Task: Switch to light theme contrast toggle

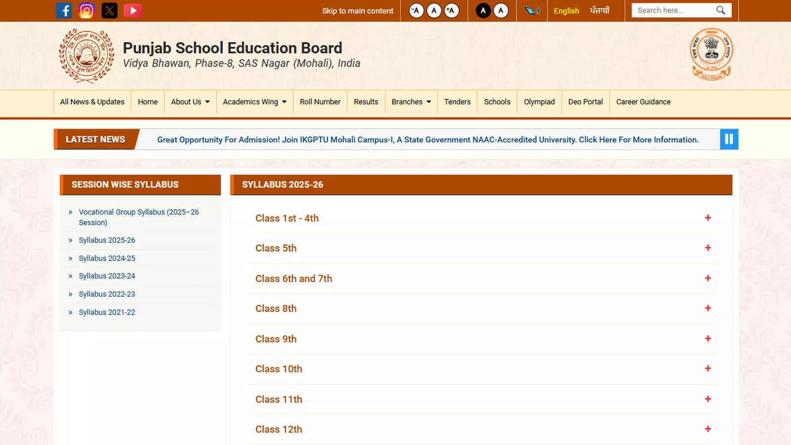Action: pos(501,10)
